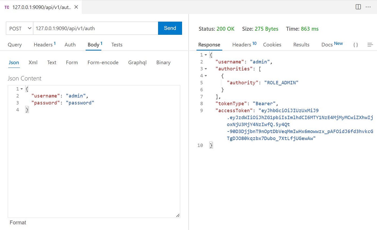The image size is (377, 230).
Task: Click the Format link below the editor
Action: click(18, 222)
